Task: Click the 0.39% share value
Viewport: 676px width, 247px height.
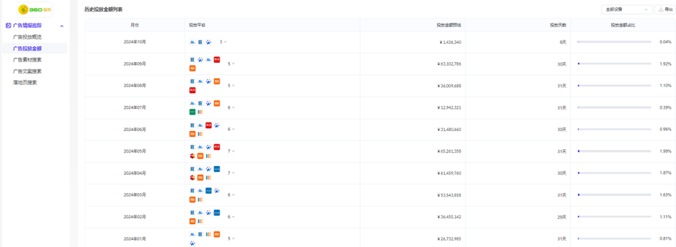Action: pyautogui.click(x=665, y=107)
